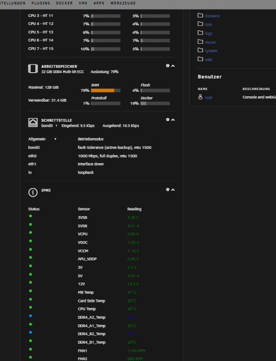
Task: Click the Schnittstelle network port icon
Action: click(33, 122)
